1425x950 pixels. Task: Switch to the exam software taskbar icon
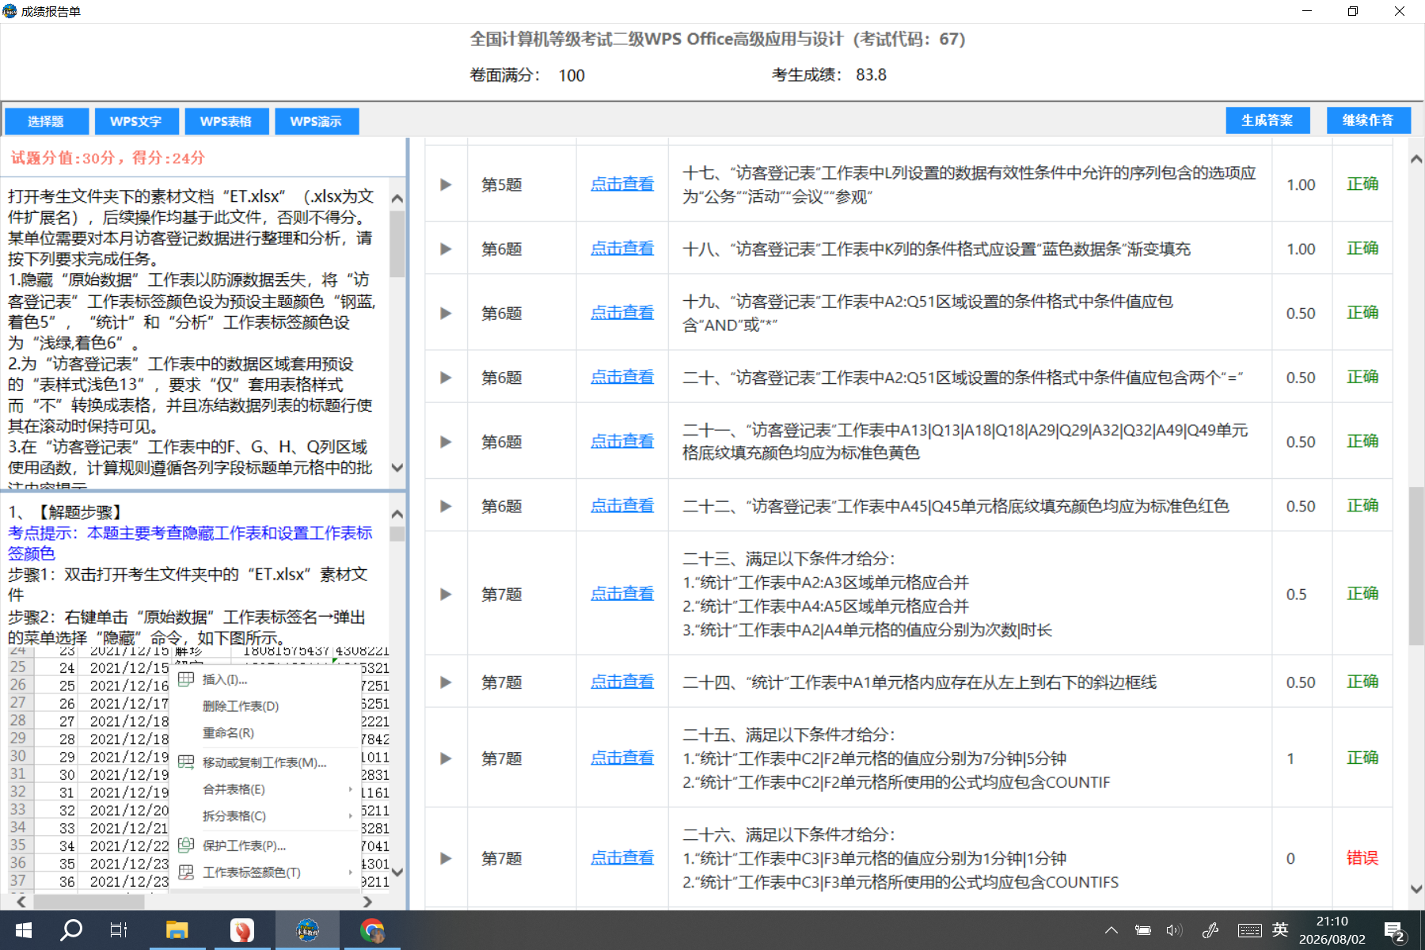(307, 930)
